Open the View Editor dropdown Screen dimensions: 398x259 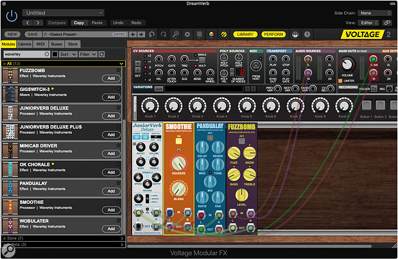pos(369,23)
